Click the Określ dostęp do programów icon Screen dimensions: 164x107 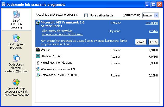16,82
